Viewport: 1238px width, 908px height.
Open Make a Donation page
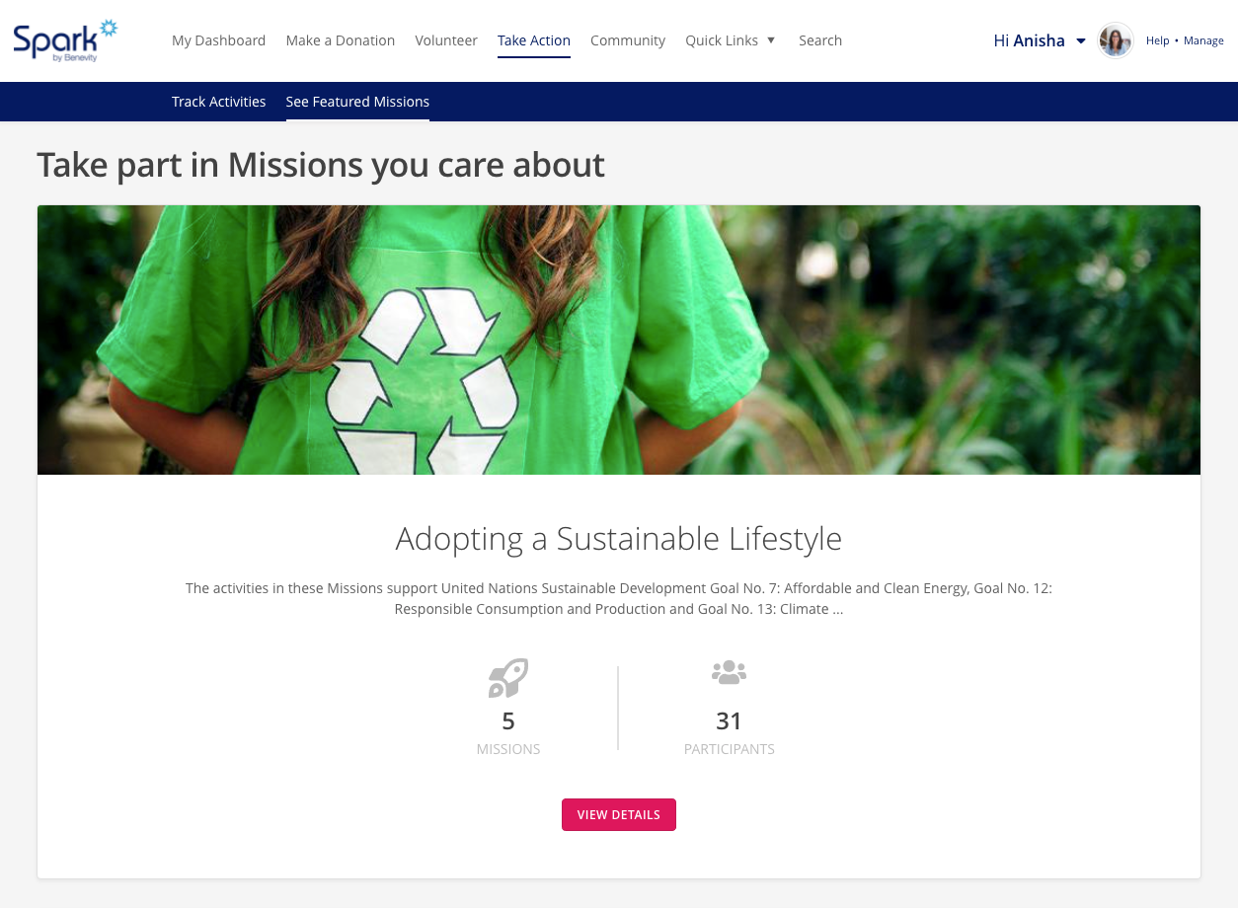341,40
